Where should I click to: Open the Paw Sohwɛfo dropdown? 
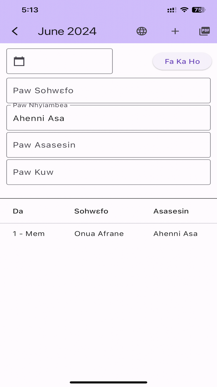[x=108, y=91]
